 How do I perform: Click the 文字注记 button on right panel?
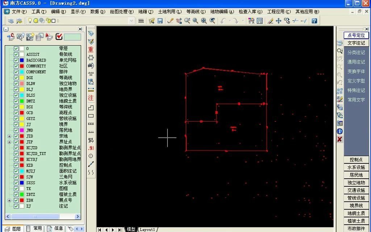pyautogui.click(x=356, y=43)
